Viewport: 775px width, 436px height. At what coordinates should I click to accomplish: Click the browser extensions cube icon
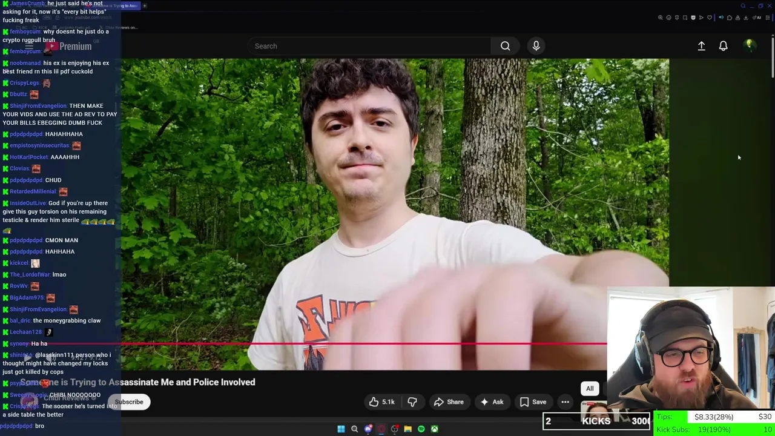click(x=730, y=18)
